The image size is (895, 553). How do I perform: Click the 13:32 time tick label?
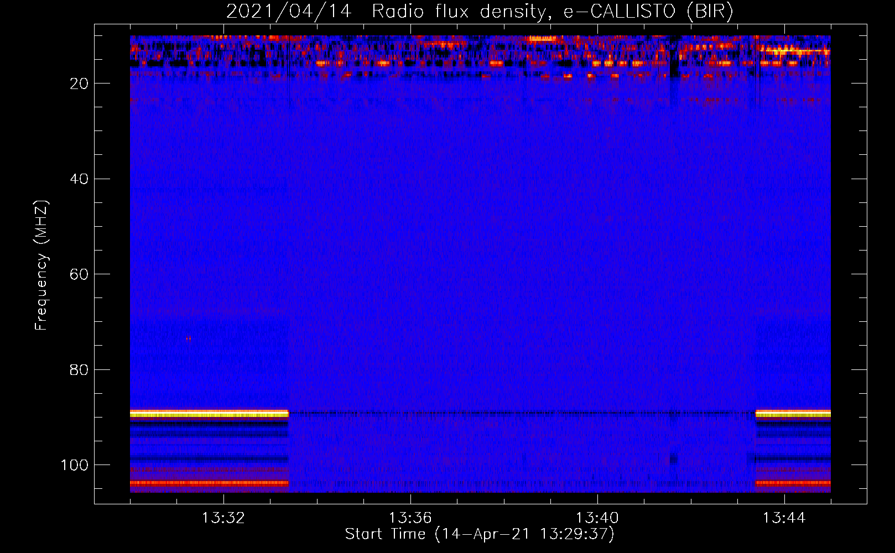click(x=223, y=518)
